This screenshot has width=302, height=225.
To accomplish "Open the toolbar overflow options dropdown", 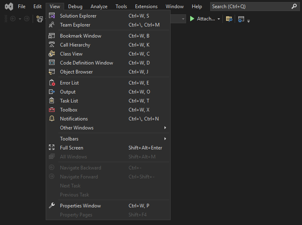I will (249, 21).
